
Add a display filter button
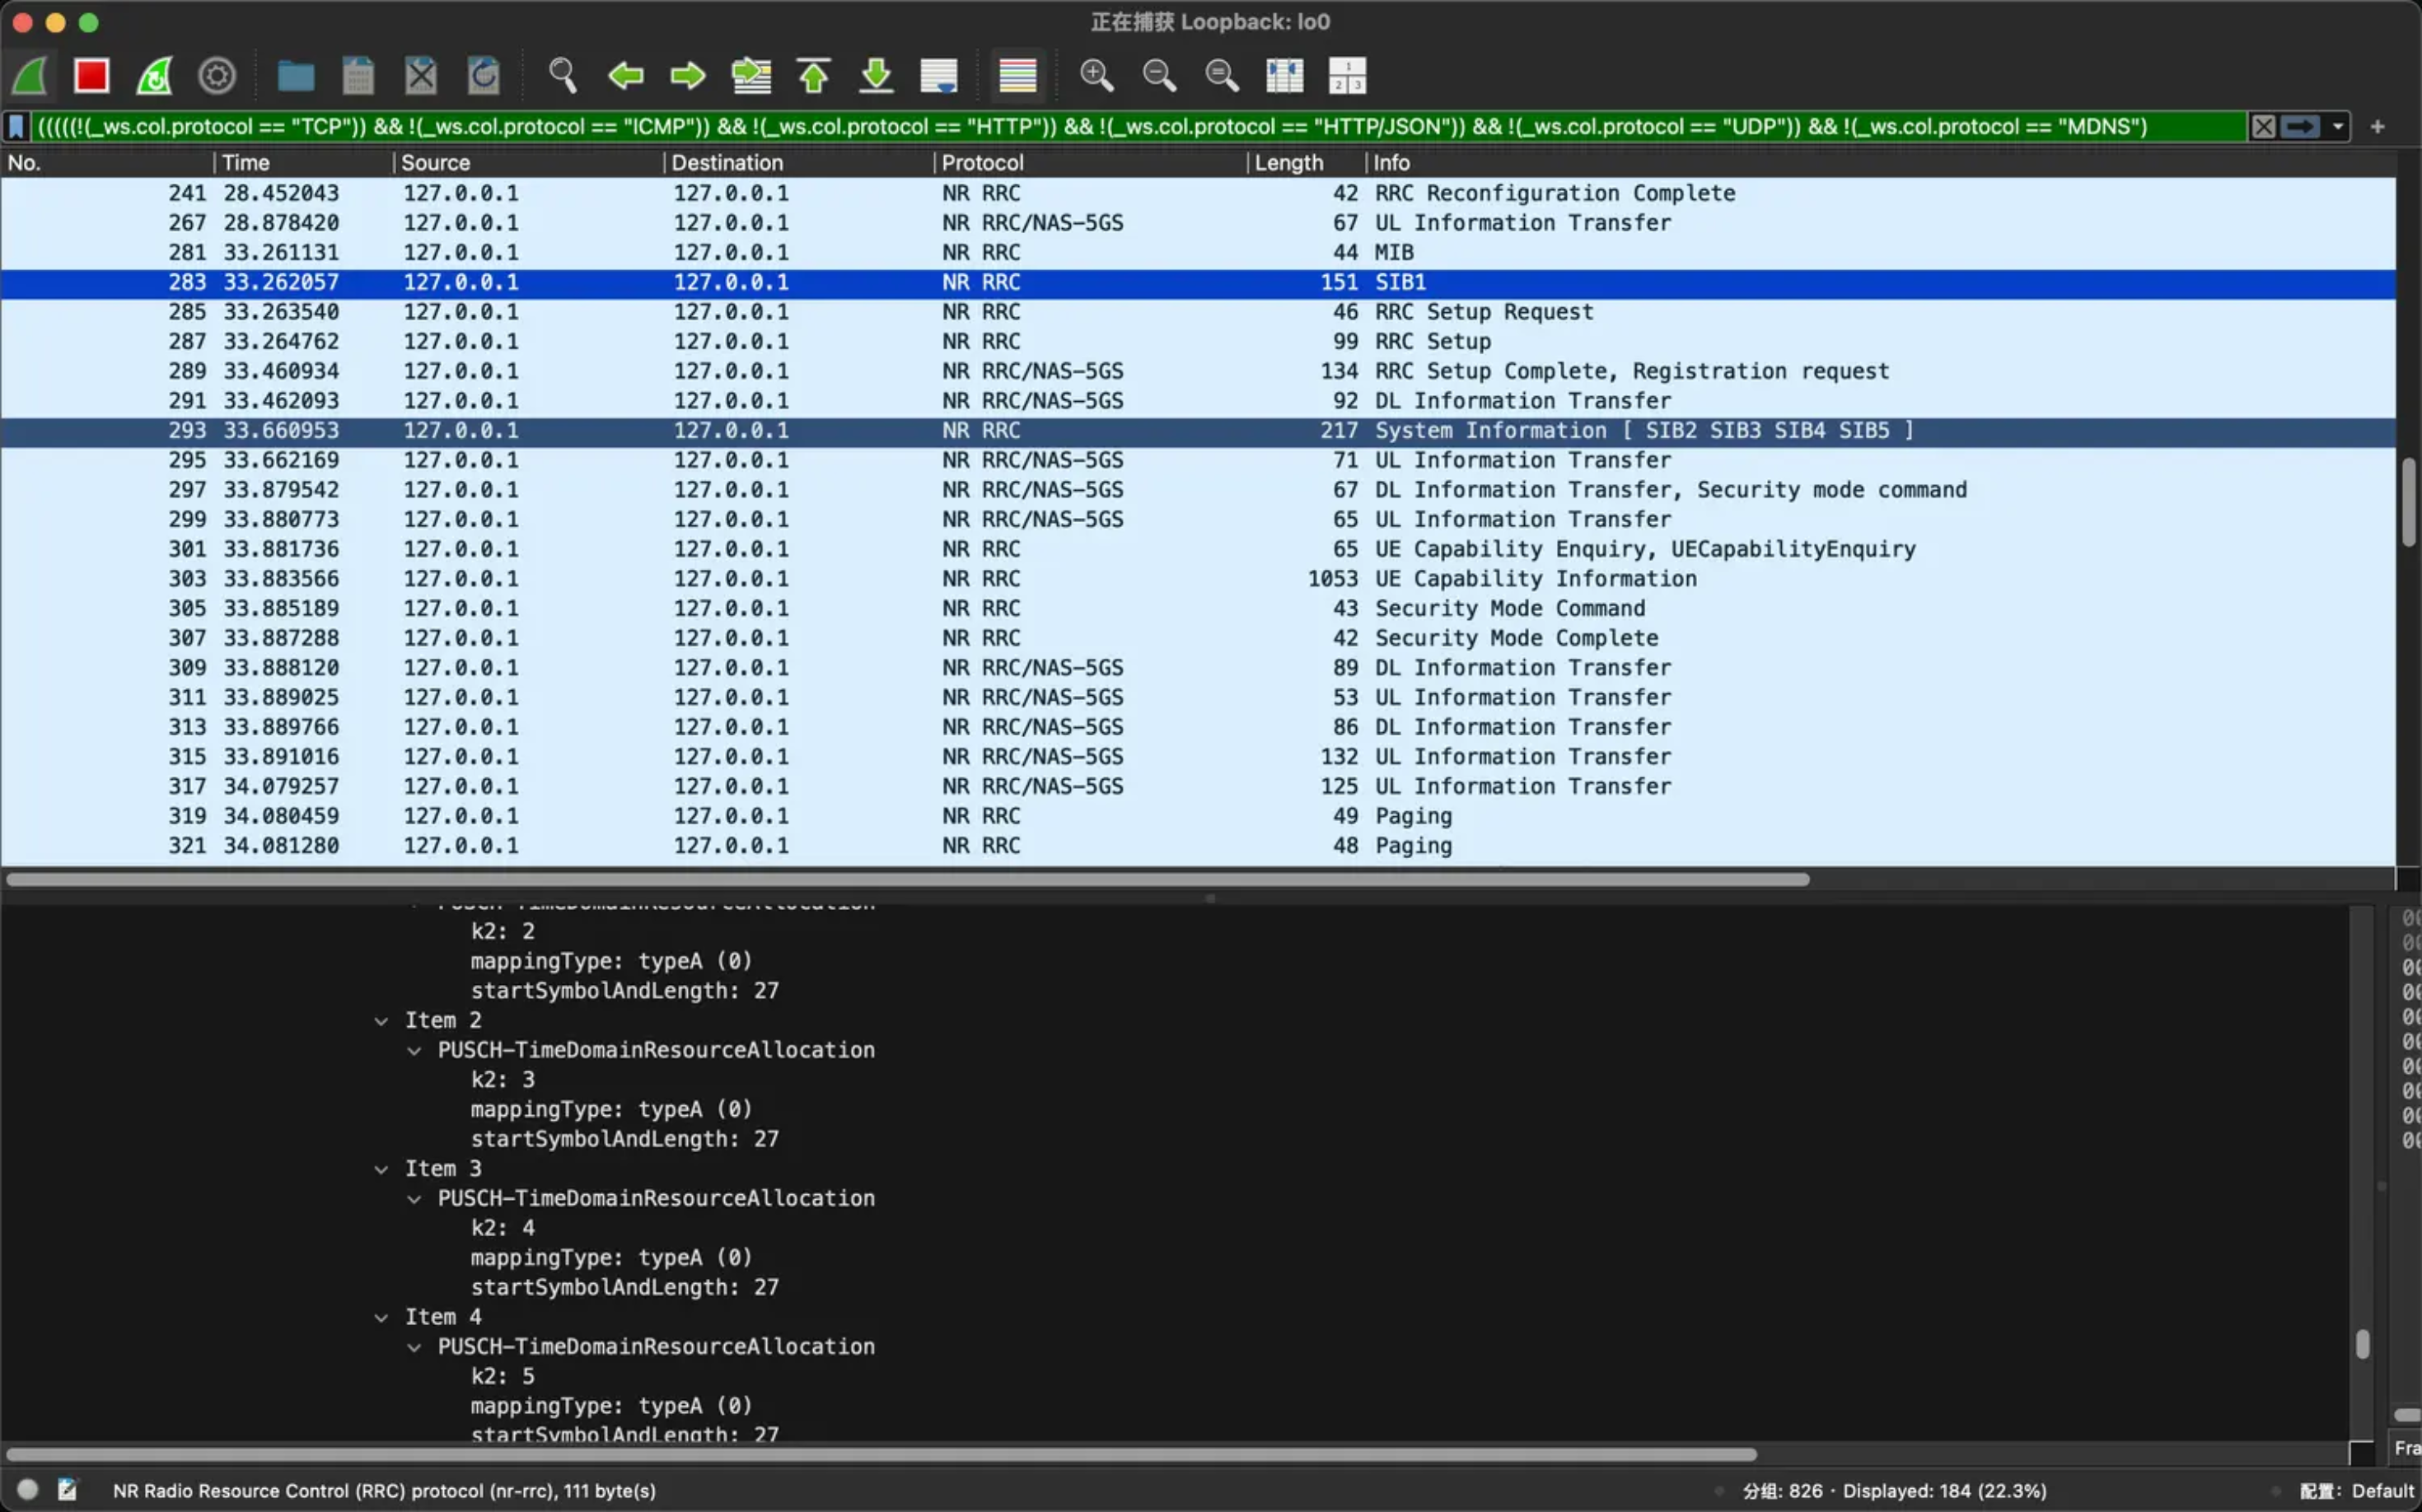(x=2378, y=127)
